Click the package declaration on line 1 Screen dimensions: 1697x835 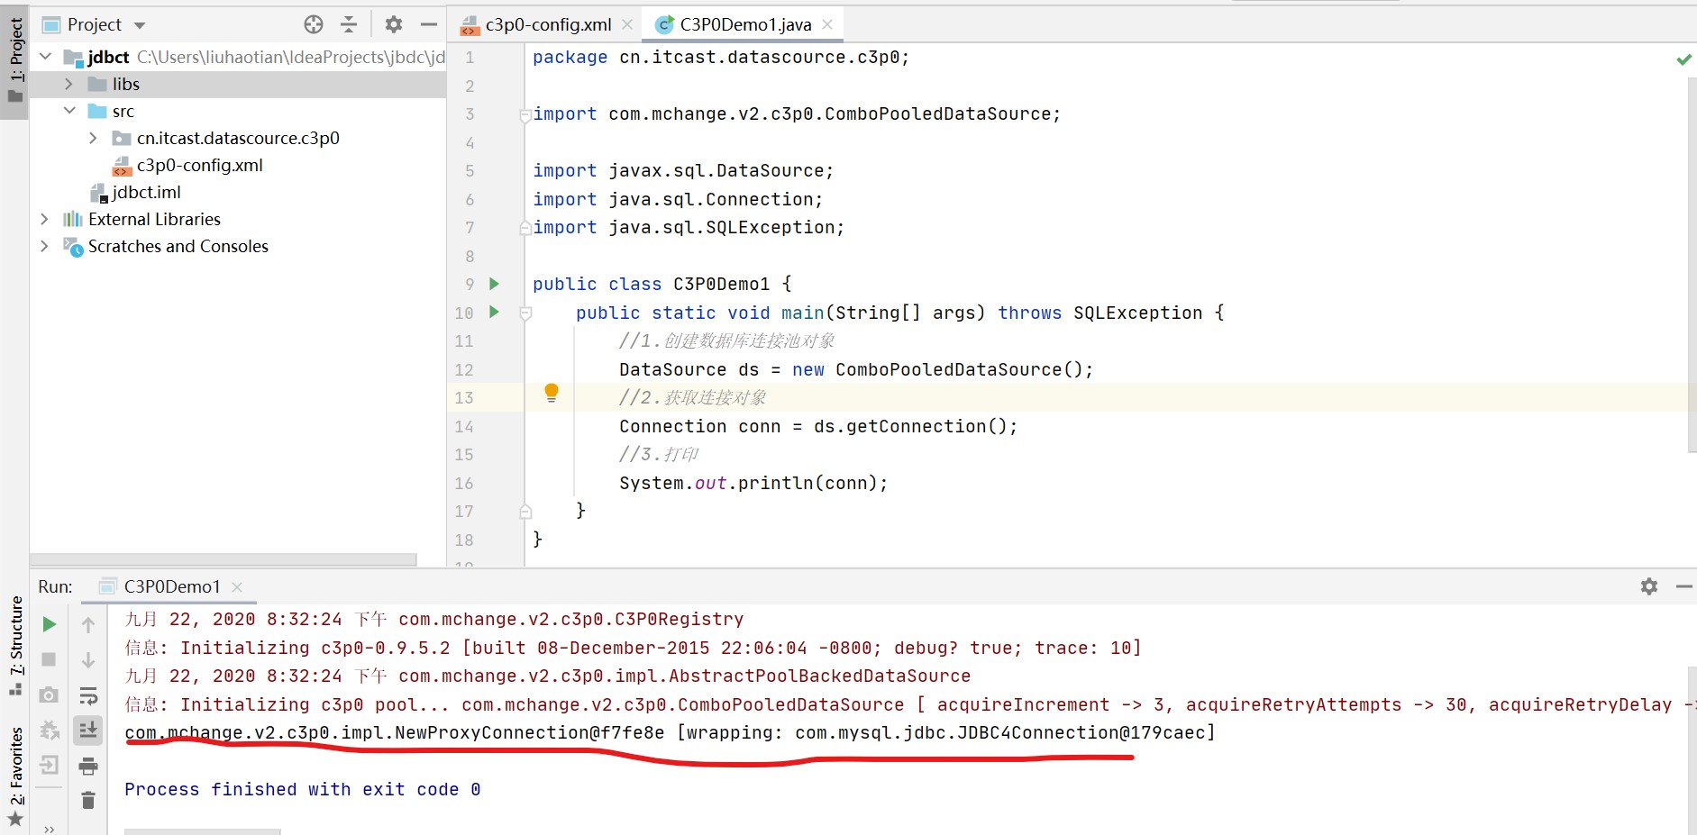pos(721,58)
